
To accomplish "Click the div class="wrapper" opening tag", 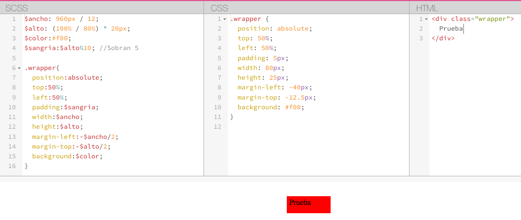I will pos(473,19).
